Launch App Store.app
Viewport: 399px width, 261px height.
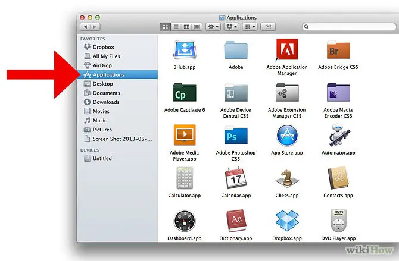[287, 136]
